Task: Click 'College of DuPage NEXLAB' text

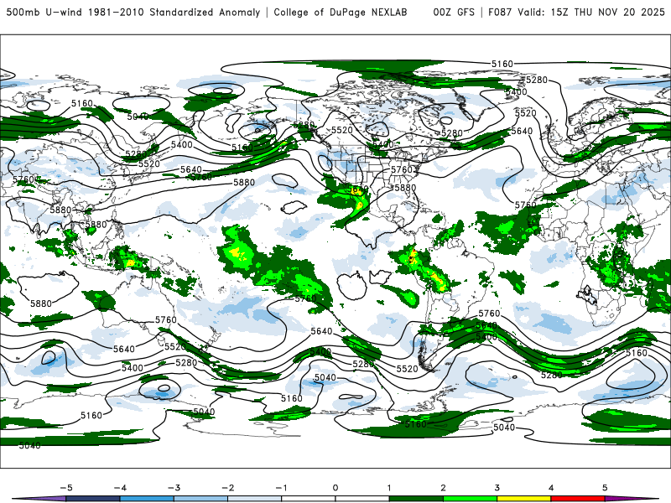Action: 341,12
